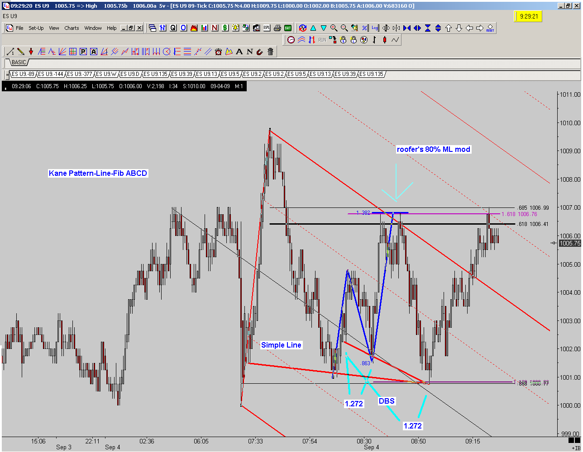
Task: Open the Help menu
Action: click(112, 28)
